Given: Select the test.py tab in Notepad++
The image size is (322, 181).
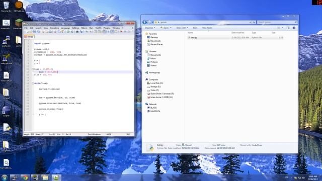Looking at the screenshot, I should point(29,37).
